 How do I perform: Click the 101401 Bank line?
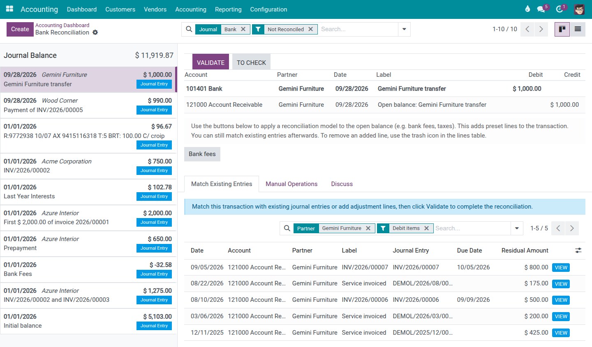click(x=384, y=89)
